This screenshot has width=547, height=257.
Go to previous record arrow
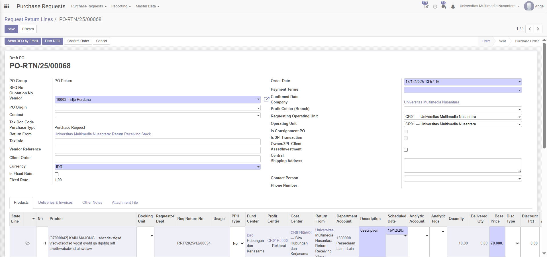[530, 29]
